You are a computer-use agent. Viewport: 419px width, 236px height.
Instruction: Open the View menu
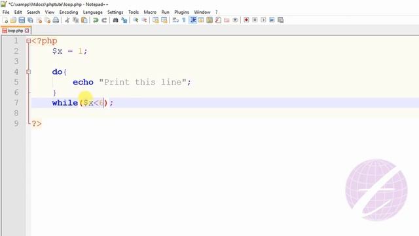[x=50, y=12]
